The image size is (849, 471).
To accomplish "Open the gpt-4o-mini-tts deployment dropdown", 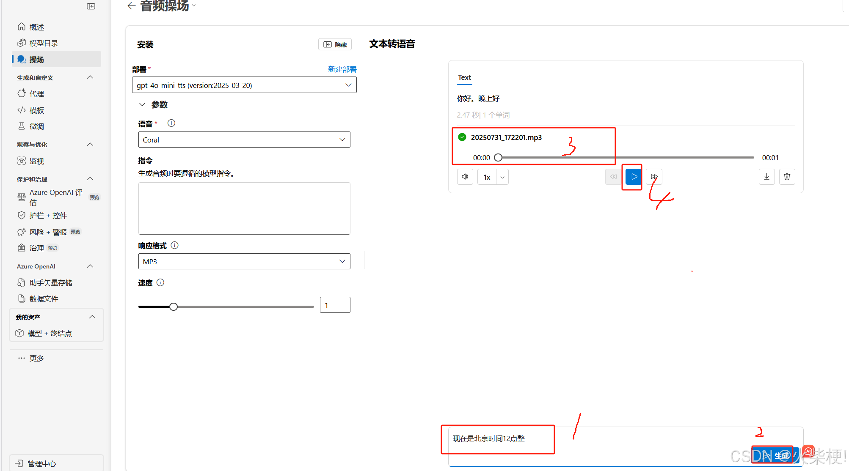I will click(x=244, y=85).
